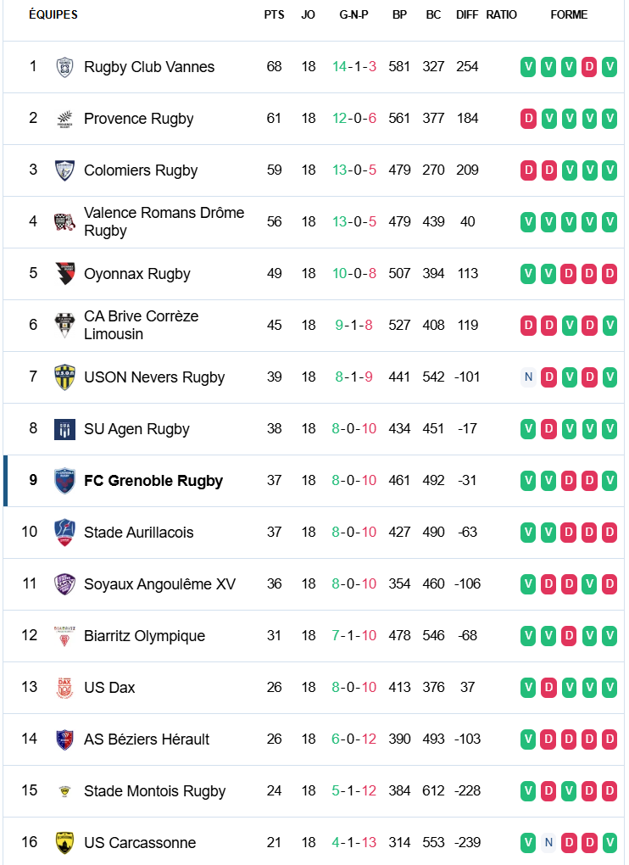Click the Stade Aurillacois team logo
Image resolution: width=629 pixels, height=865 pixels.
(64, 533)
